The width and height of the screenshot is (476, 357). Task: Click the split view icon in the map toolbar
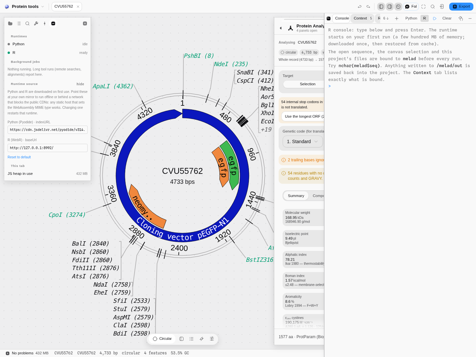point(181,339)
